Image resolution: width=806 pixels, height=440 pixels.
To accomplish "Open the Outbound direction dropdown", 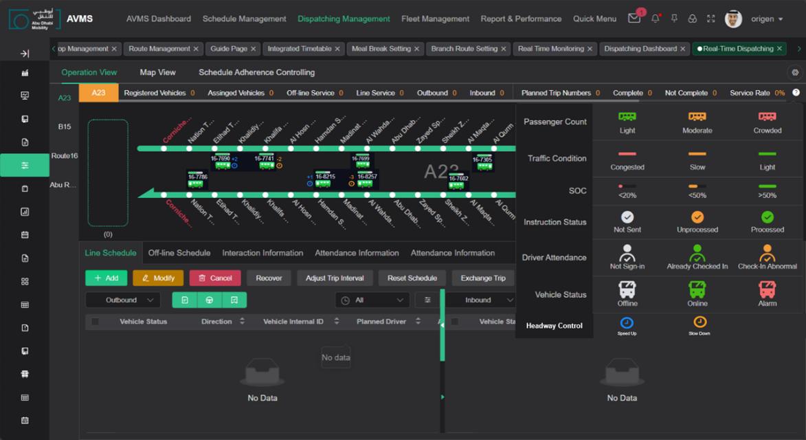I will point(123,300).
